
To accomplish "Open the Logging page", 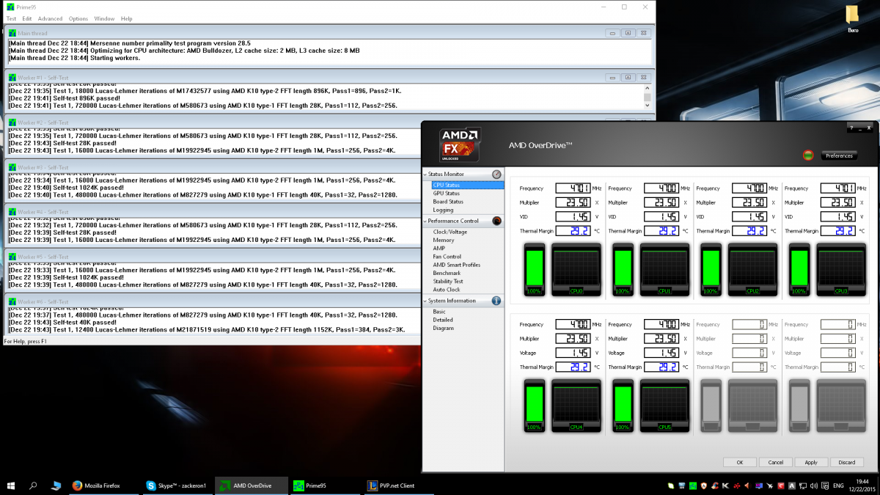I will point(443,210).
